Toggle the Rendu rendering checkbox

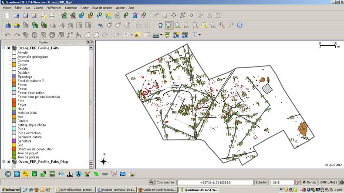click(304, 182)
